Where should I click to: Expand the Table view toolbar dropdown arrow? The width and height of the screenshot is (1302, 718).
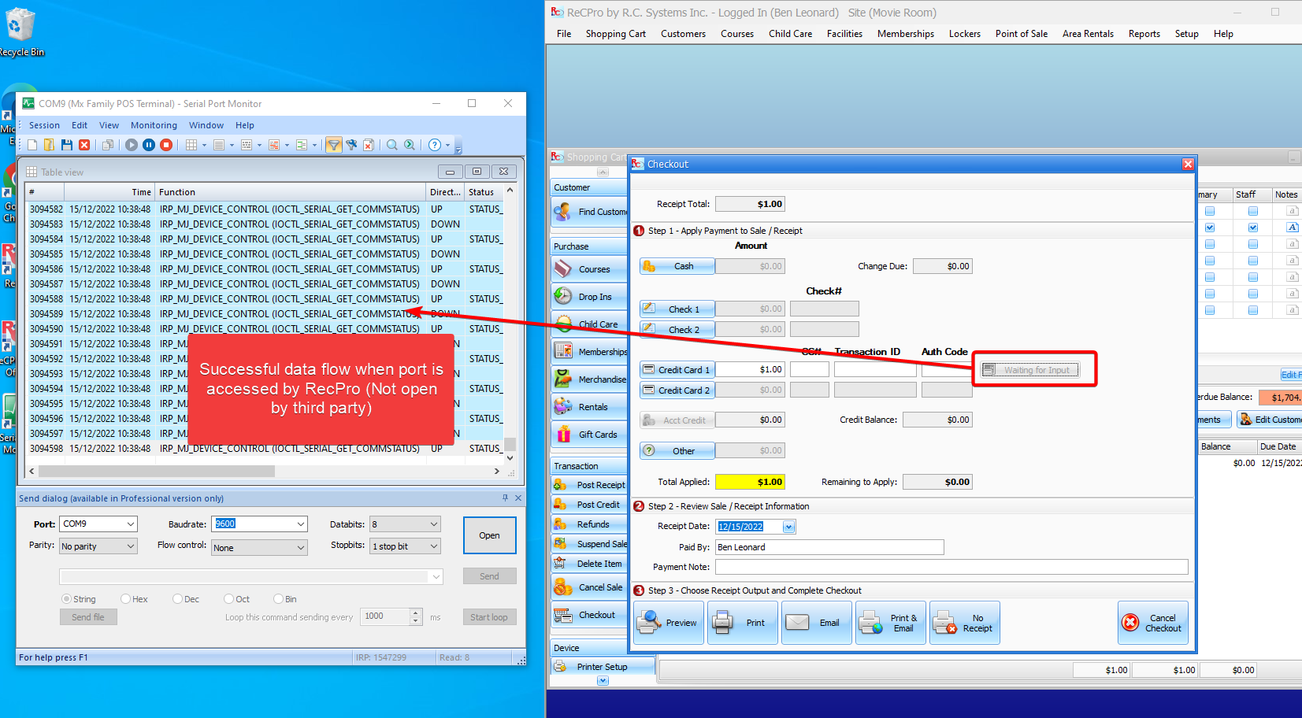click(x=204, y=145)
